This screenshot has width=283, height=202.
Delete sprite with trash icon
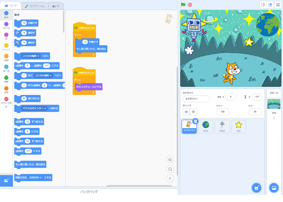click(195, 121)
